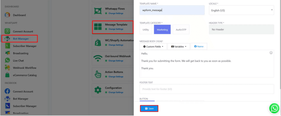Screen dimensions: 281x116
Task: Click the footer text input field
Action: click(207, 89)
